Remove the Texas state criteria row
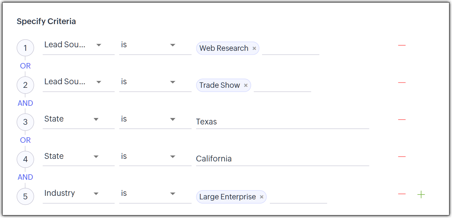 click(x=401, y=120)
